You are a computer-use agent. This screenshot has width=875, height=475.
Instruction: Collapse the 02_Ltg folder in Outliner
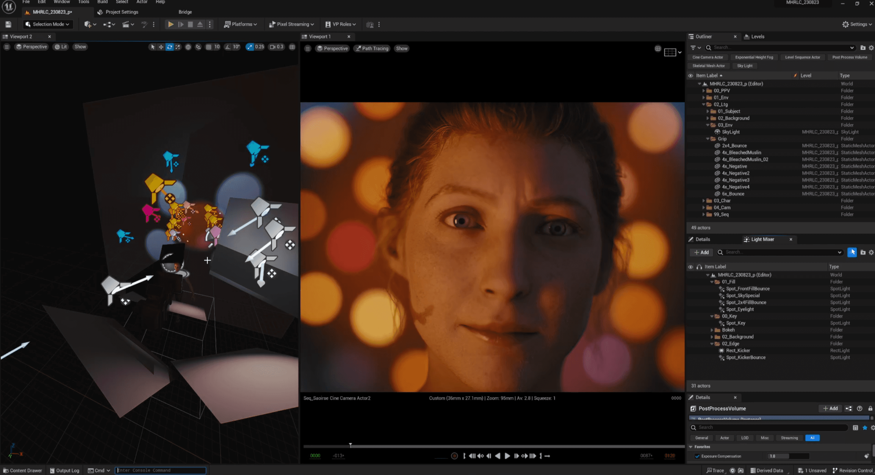tap(704, 105)
